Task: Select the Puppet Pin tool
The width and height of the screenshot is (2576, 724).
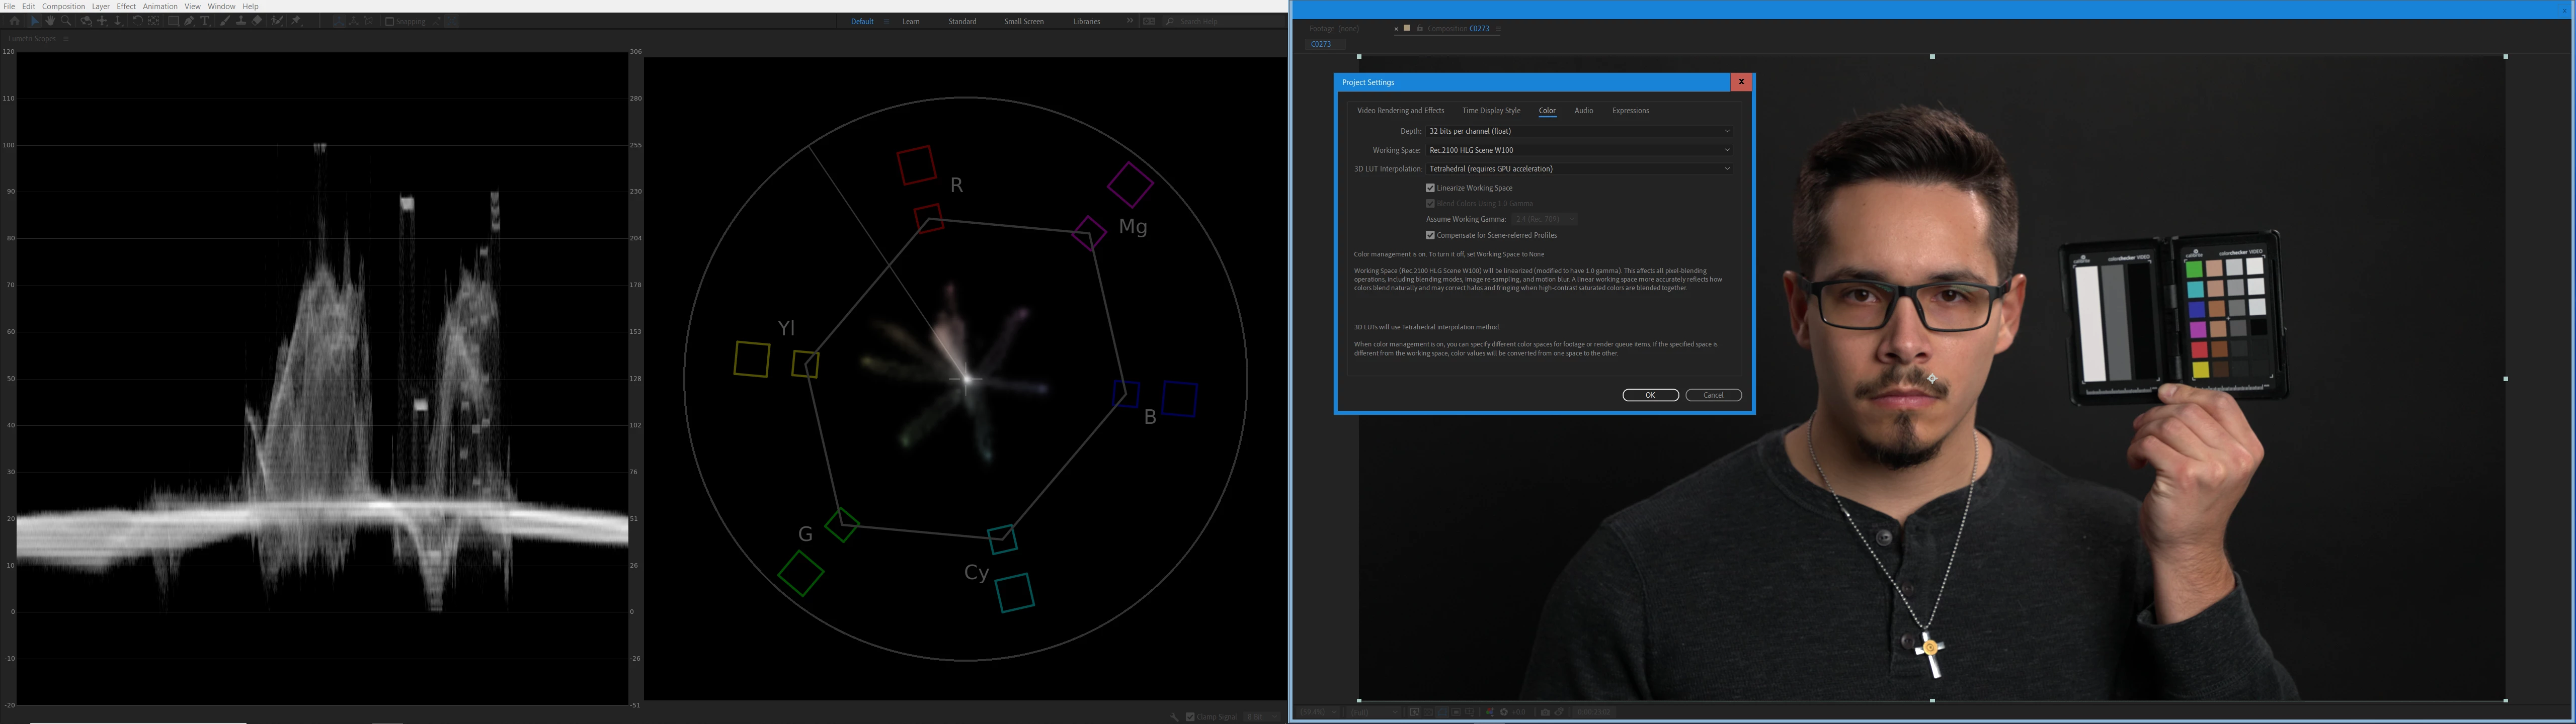Action: (x=295, y=21)
